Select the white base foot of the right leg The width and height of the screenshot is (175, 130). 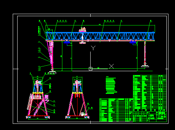(145, 66)
